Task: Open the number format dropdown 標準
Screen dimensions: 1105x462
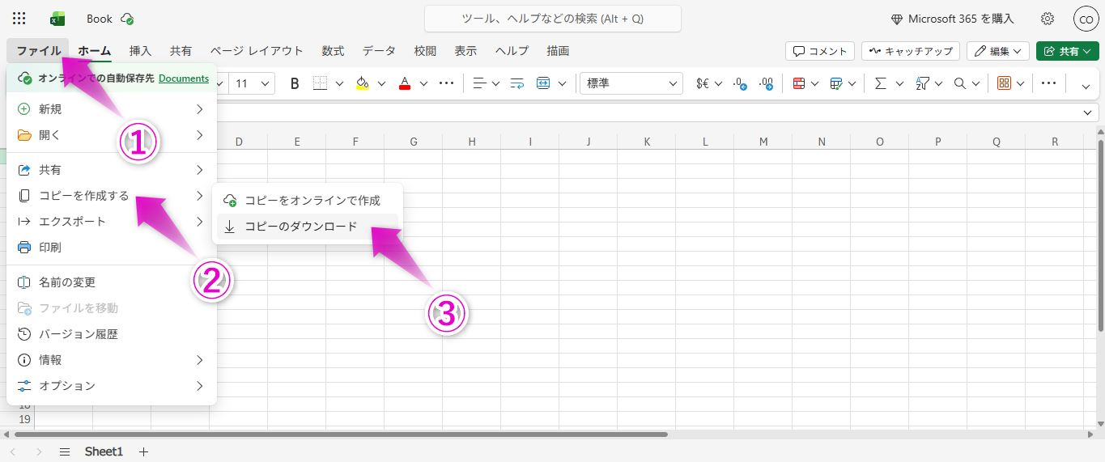Action: [631, 83]
